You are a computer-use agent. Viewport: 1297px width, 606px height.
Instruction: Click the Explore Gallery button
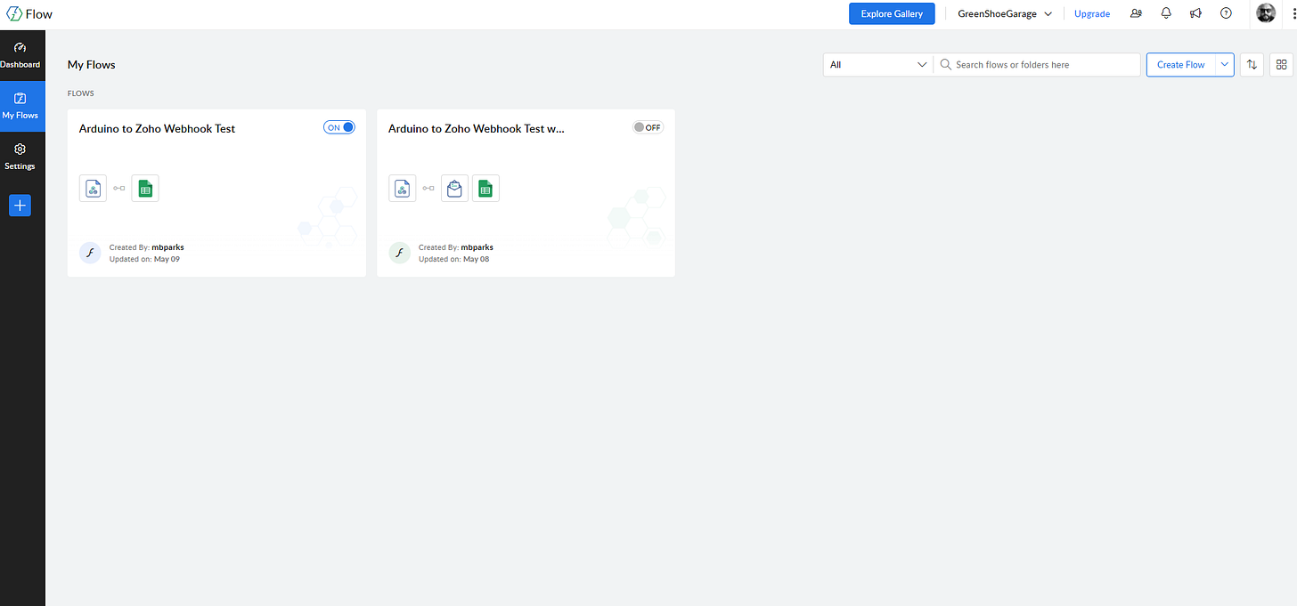point(892,13)
